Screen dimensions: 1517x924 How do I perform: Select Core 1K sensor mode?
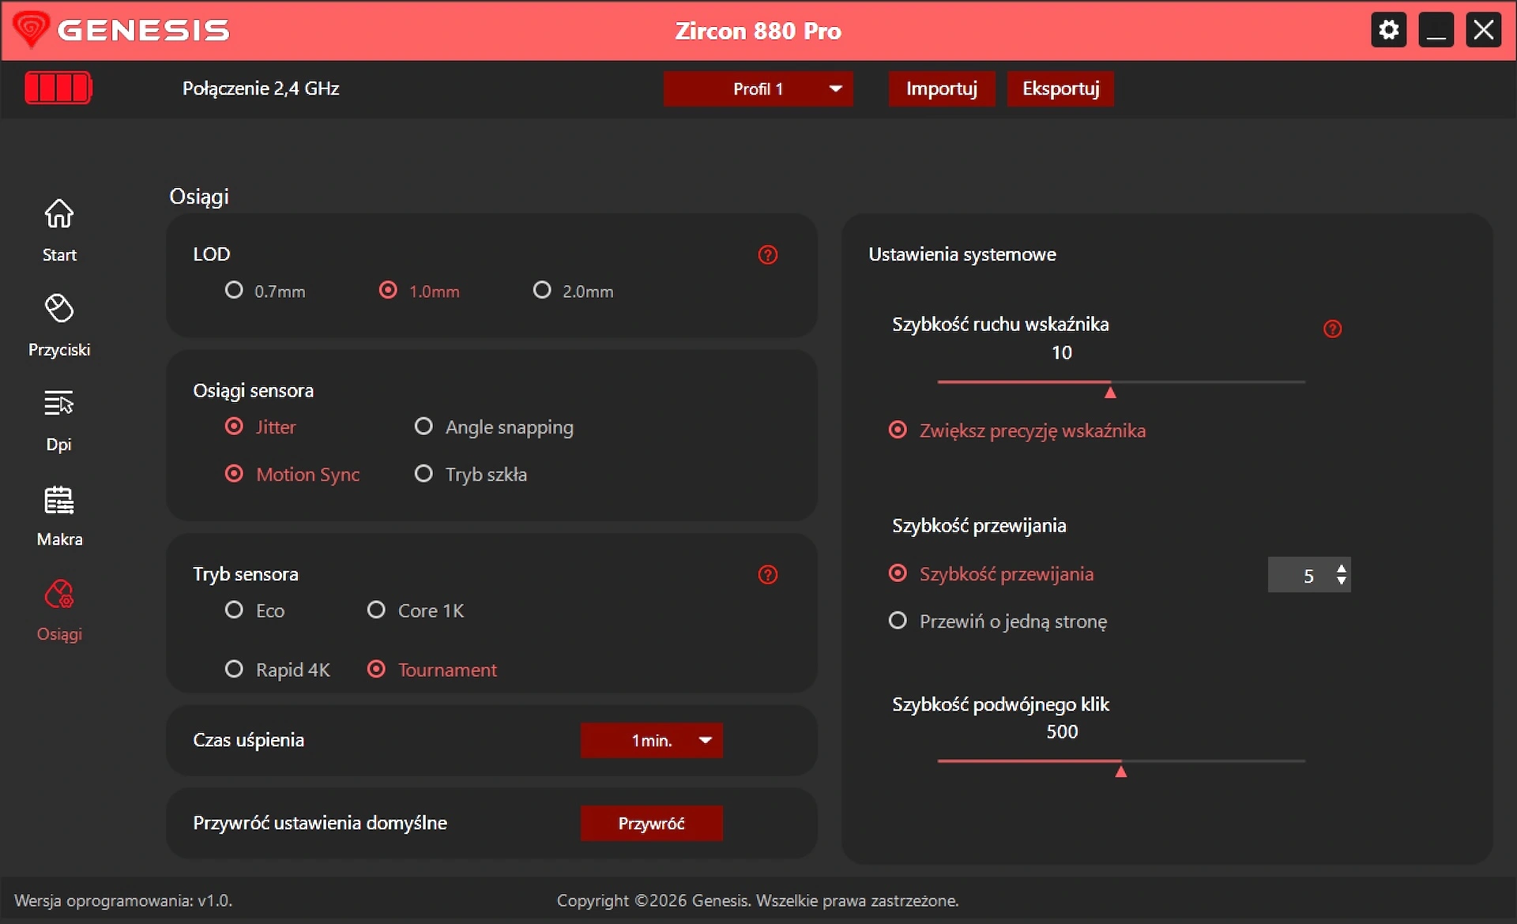pyautogui.click(x=416, y=610)
